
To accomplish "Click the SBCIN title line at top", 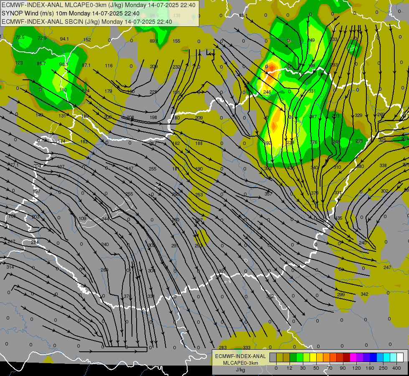I will pyautogui.click(x=87, y=22).
